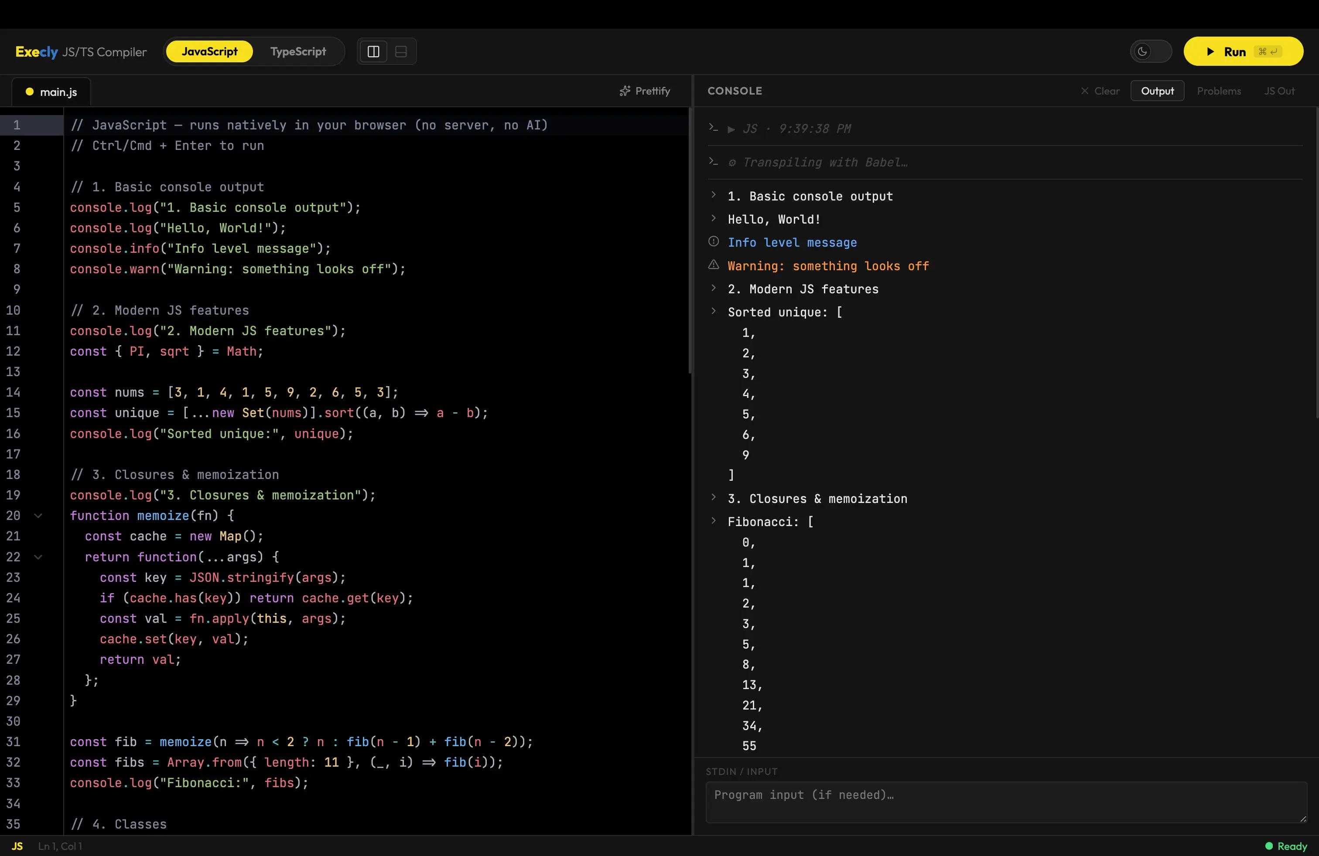Click the CONSOLE panel header label
This screenshot has height=856, width=1319.
pos(735,91)
